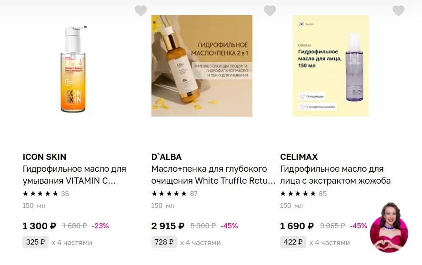
Task: Favorite the D`ALBA product with heart
Action: click(x=270, y=10)
